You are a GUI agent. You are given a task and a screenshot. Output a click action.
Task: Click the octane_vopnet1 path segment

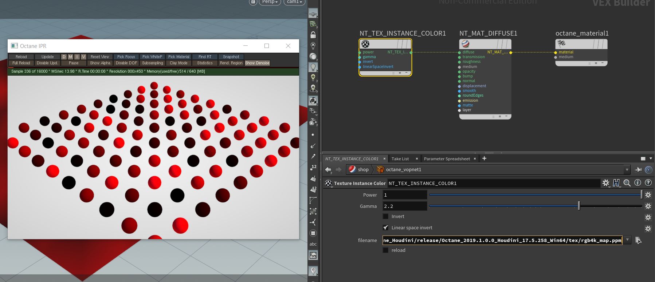[399, 170]
